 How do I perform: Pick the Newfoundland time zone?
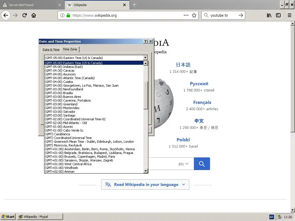pos(94,89)
